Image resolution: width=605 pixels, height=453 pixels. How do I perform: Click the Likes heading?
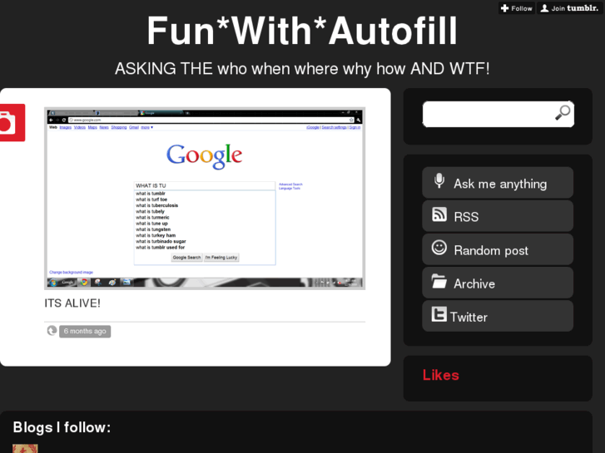[x=440, y=375]
